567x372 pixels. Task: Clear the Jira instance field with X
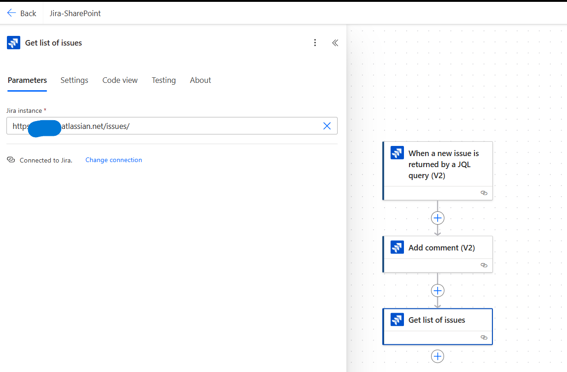[327, 126]
